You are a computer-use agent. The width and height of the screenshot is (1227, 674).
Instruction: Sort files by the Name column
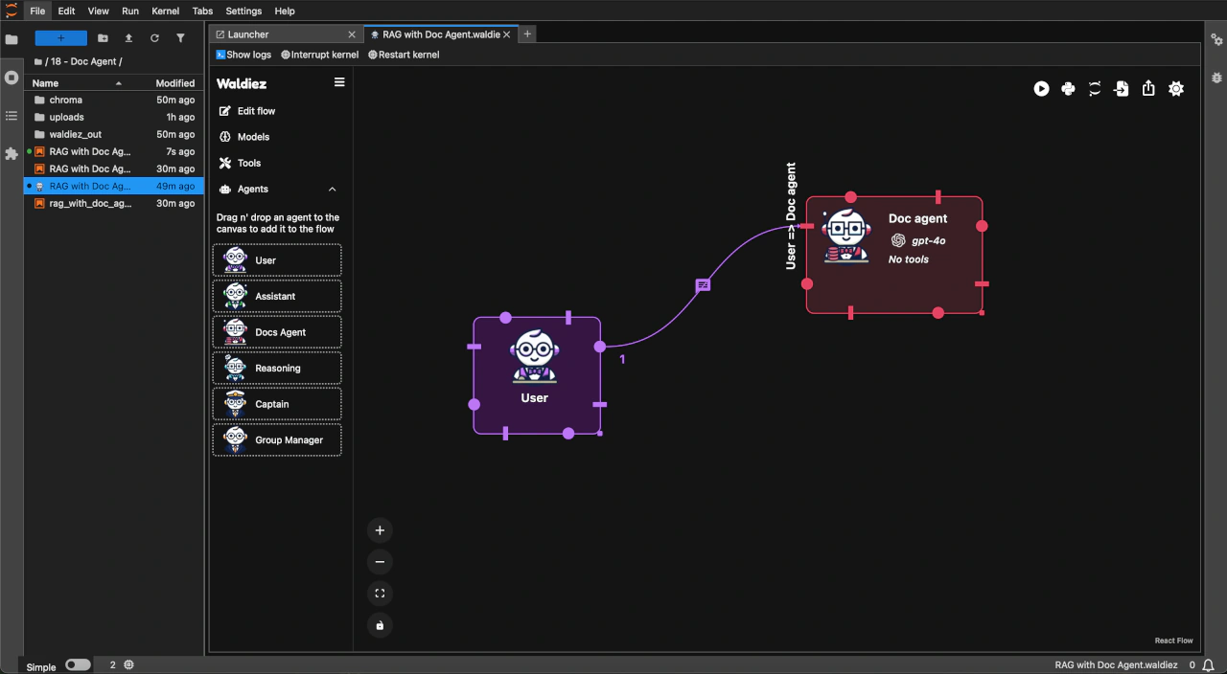pos(45,83)
